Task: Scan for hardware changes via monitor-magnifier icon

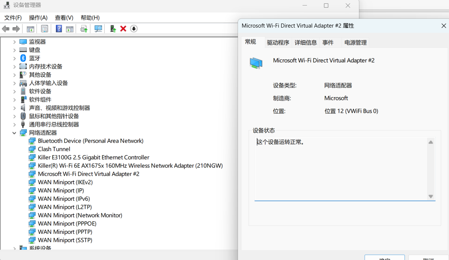Action: tap(98, 29)
